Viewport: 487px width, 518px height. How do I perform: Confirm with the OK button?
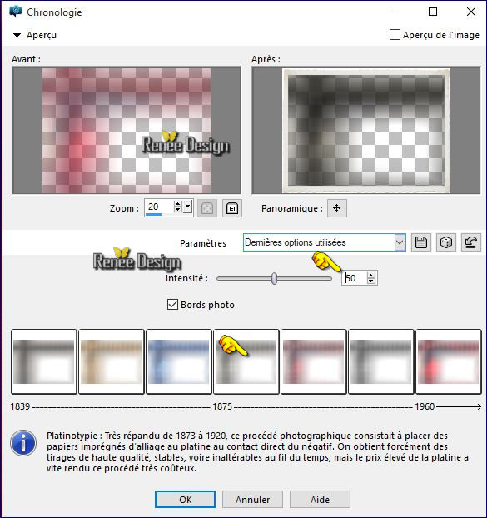(x=185, y=499)
